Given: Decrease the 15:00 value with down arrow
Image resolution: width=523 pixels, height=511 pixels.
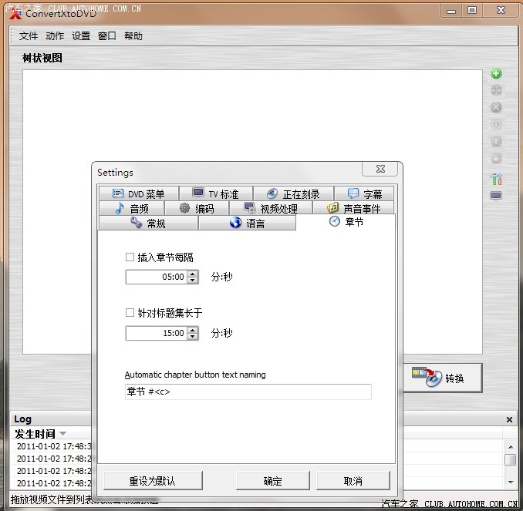Looking at the screenshot, I should click(192, 336).
